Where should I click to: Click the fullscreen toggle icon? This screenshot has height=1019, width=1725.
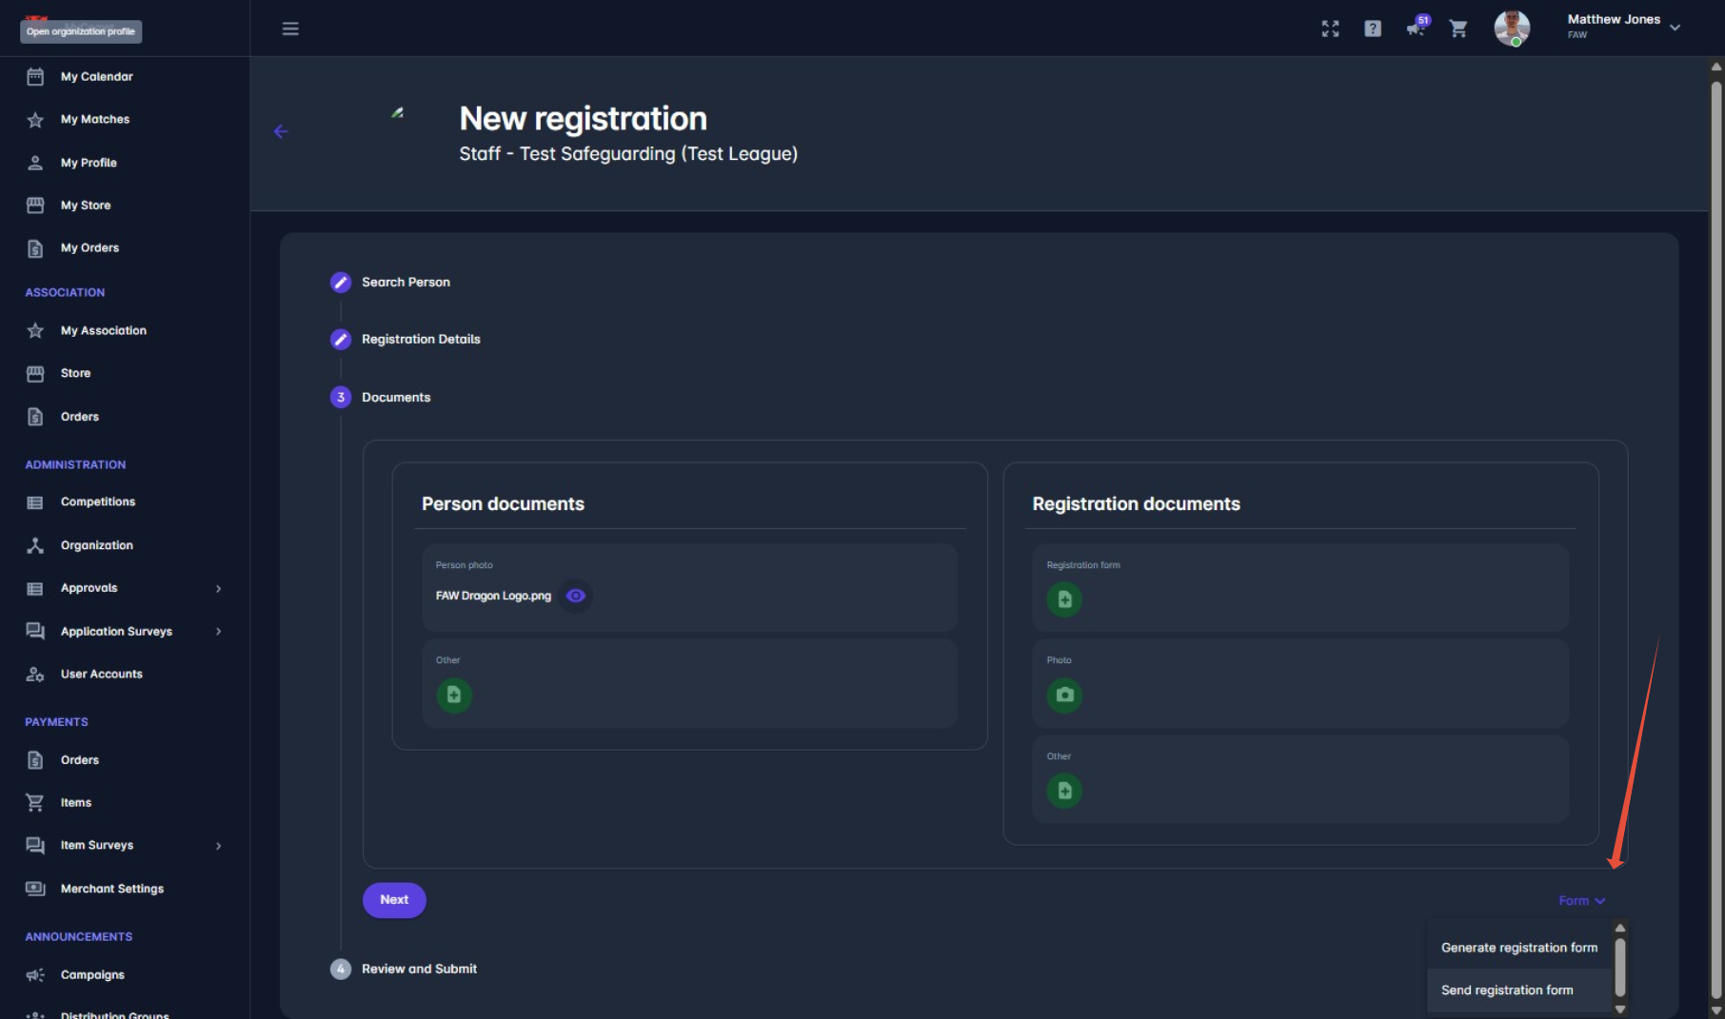(1330, 29)
